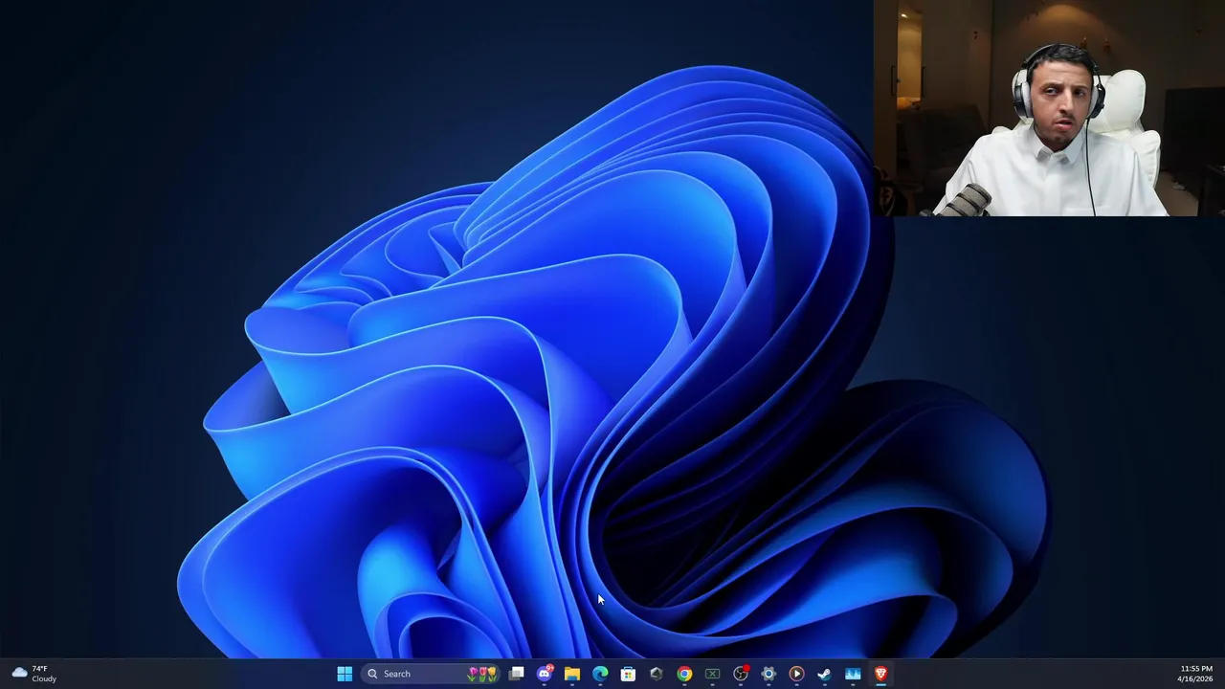This screenshot has width=1225, height=689.
Task: Open the Windows Start menu
Action: click(x=345, y=674)
